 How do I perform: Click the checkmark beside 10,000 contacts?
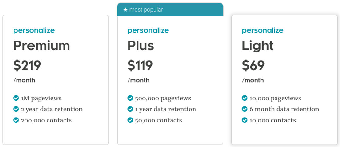pos(245,120)
